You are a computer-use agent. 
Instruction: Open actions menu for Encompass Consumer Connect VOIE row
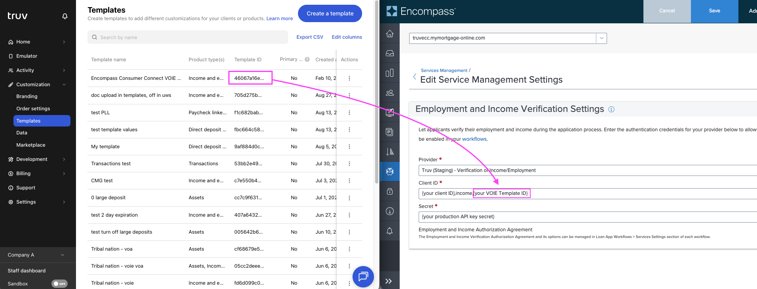tap(349, 78)
